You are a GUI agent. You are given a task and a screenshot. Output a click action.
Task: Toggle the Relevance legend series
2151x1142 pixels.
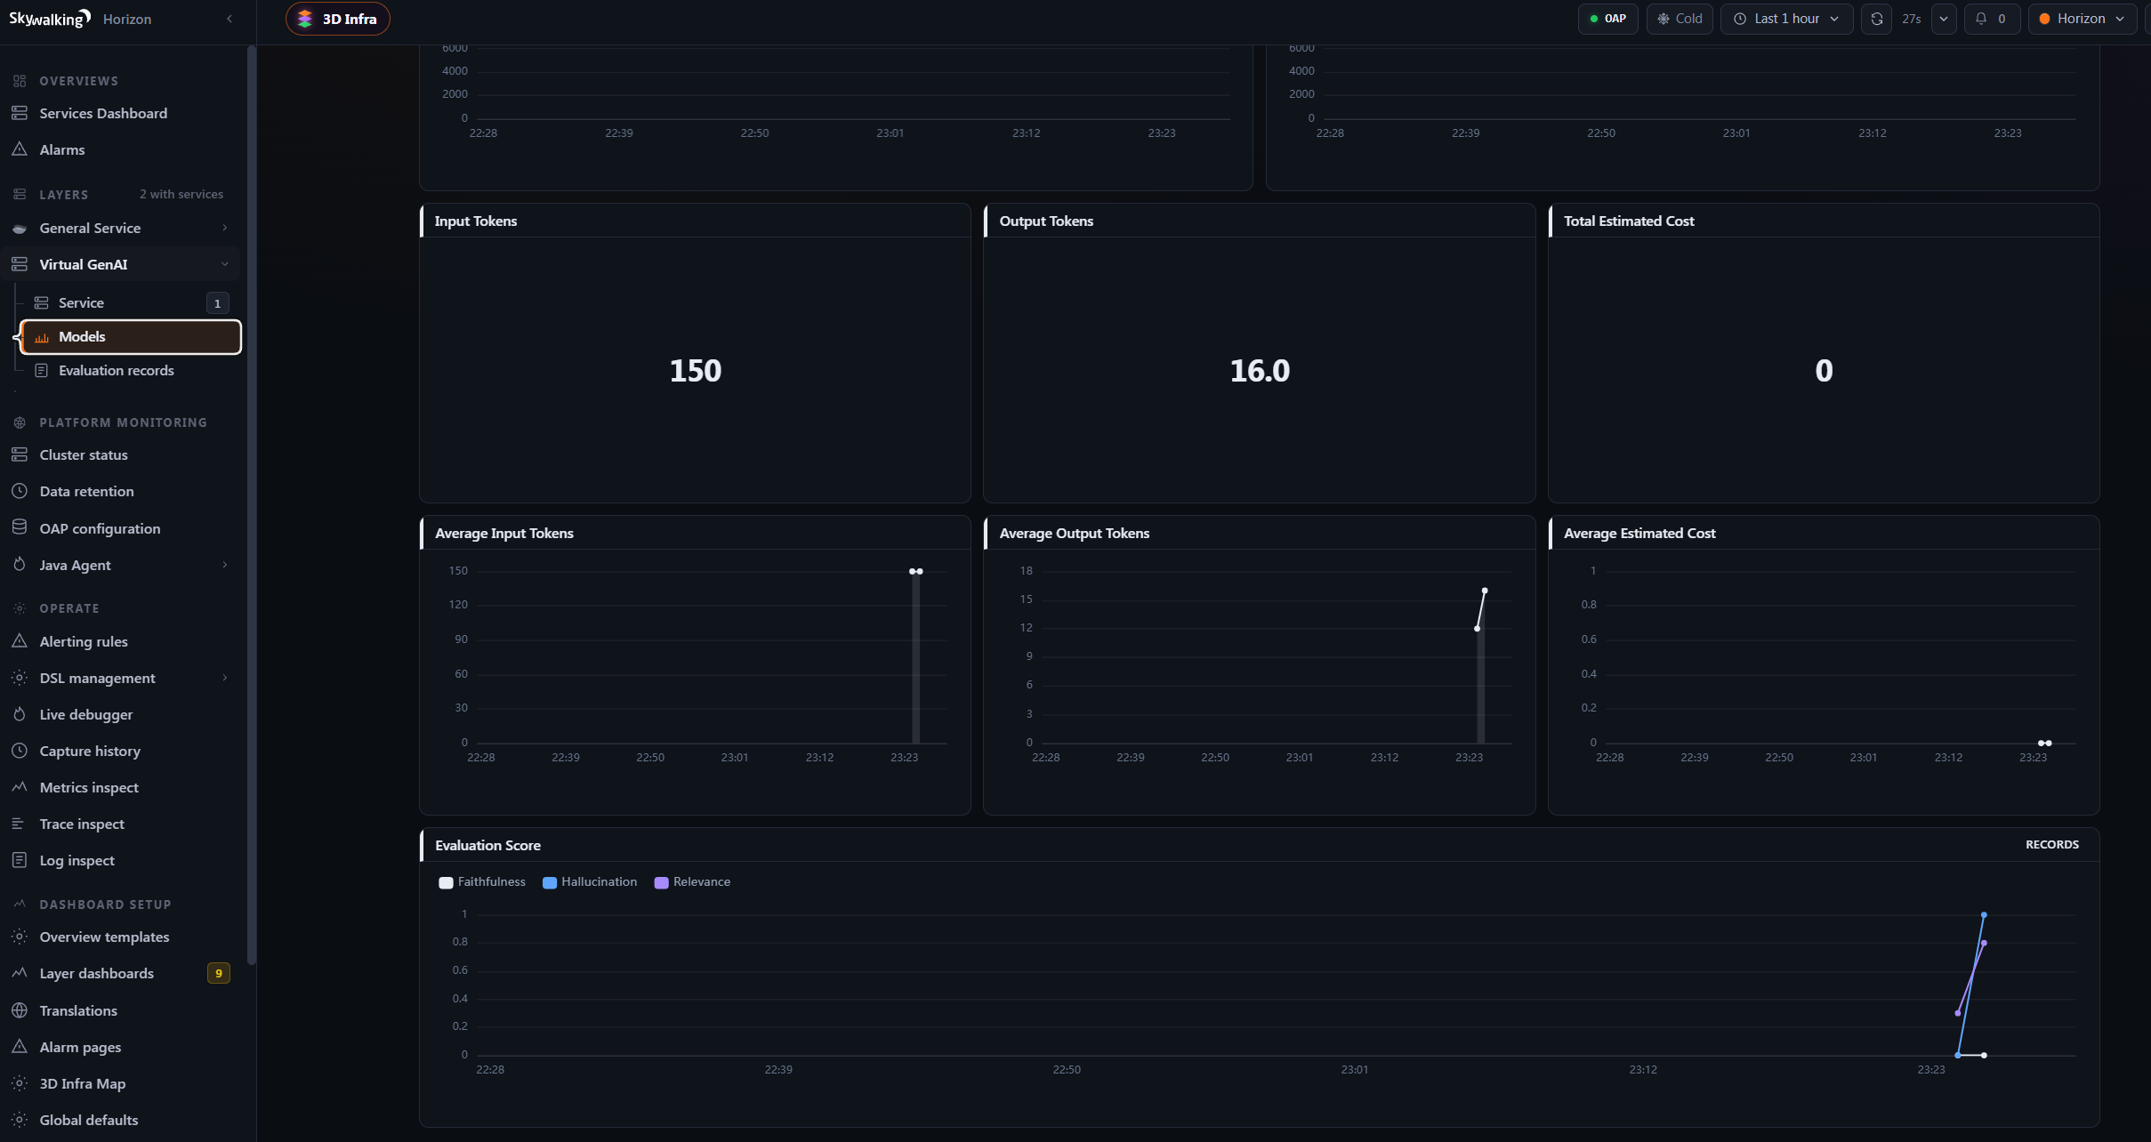click(692, 882)
